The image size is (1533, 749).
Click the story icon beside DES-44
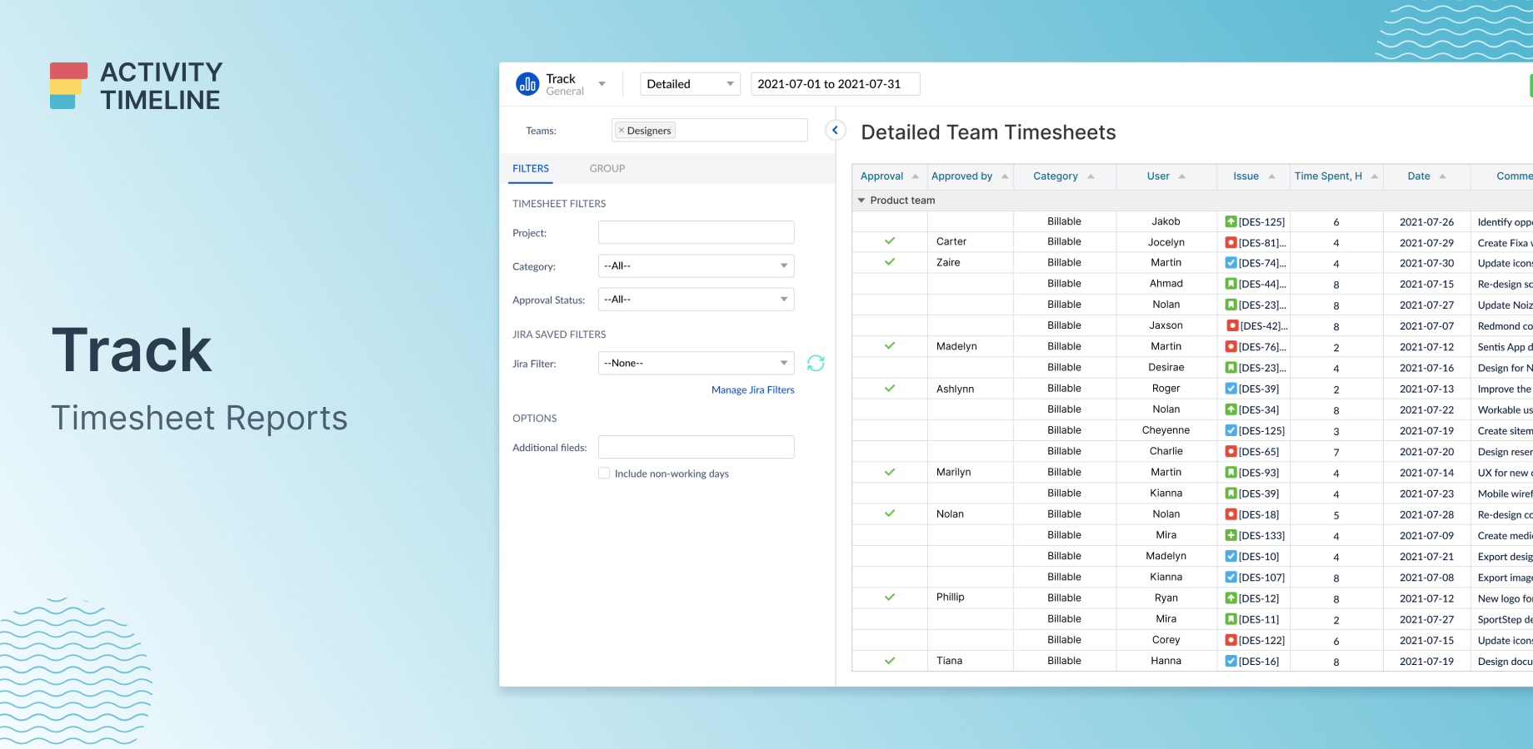(x=1231, y=284)
